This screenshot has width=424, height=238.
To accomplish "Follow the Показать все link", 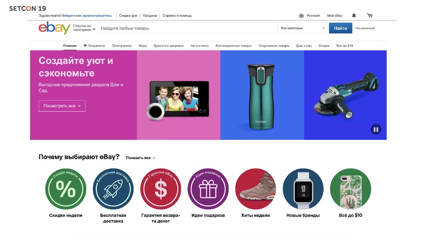I will (140, 158).
